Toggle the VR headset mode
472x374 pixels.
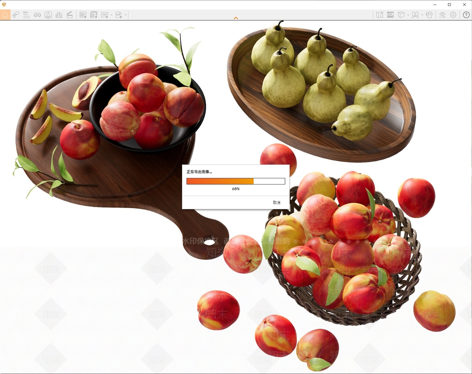coord(429,15)
